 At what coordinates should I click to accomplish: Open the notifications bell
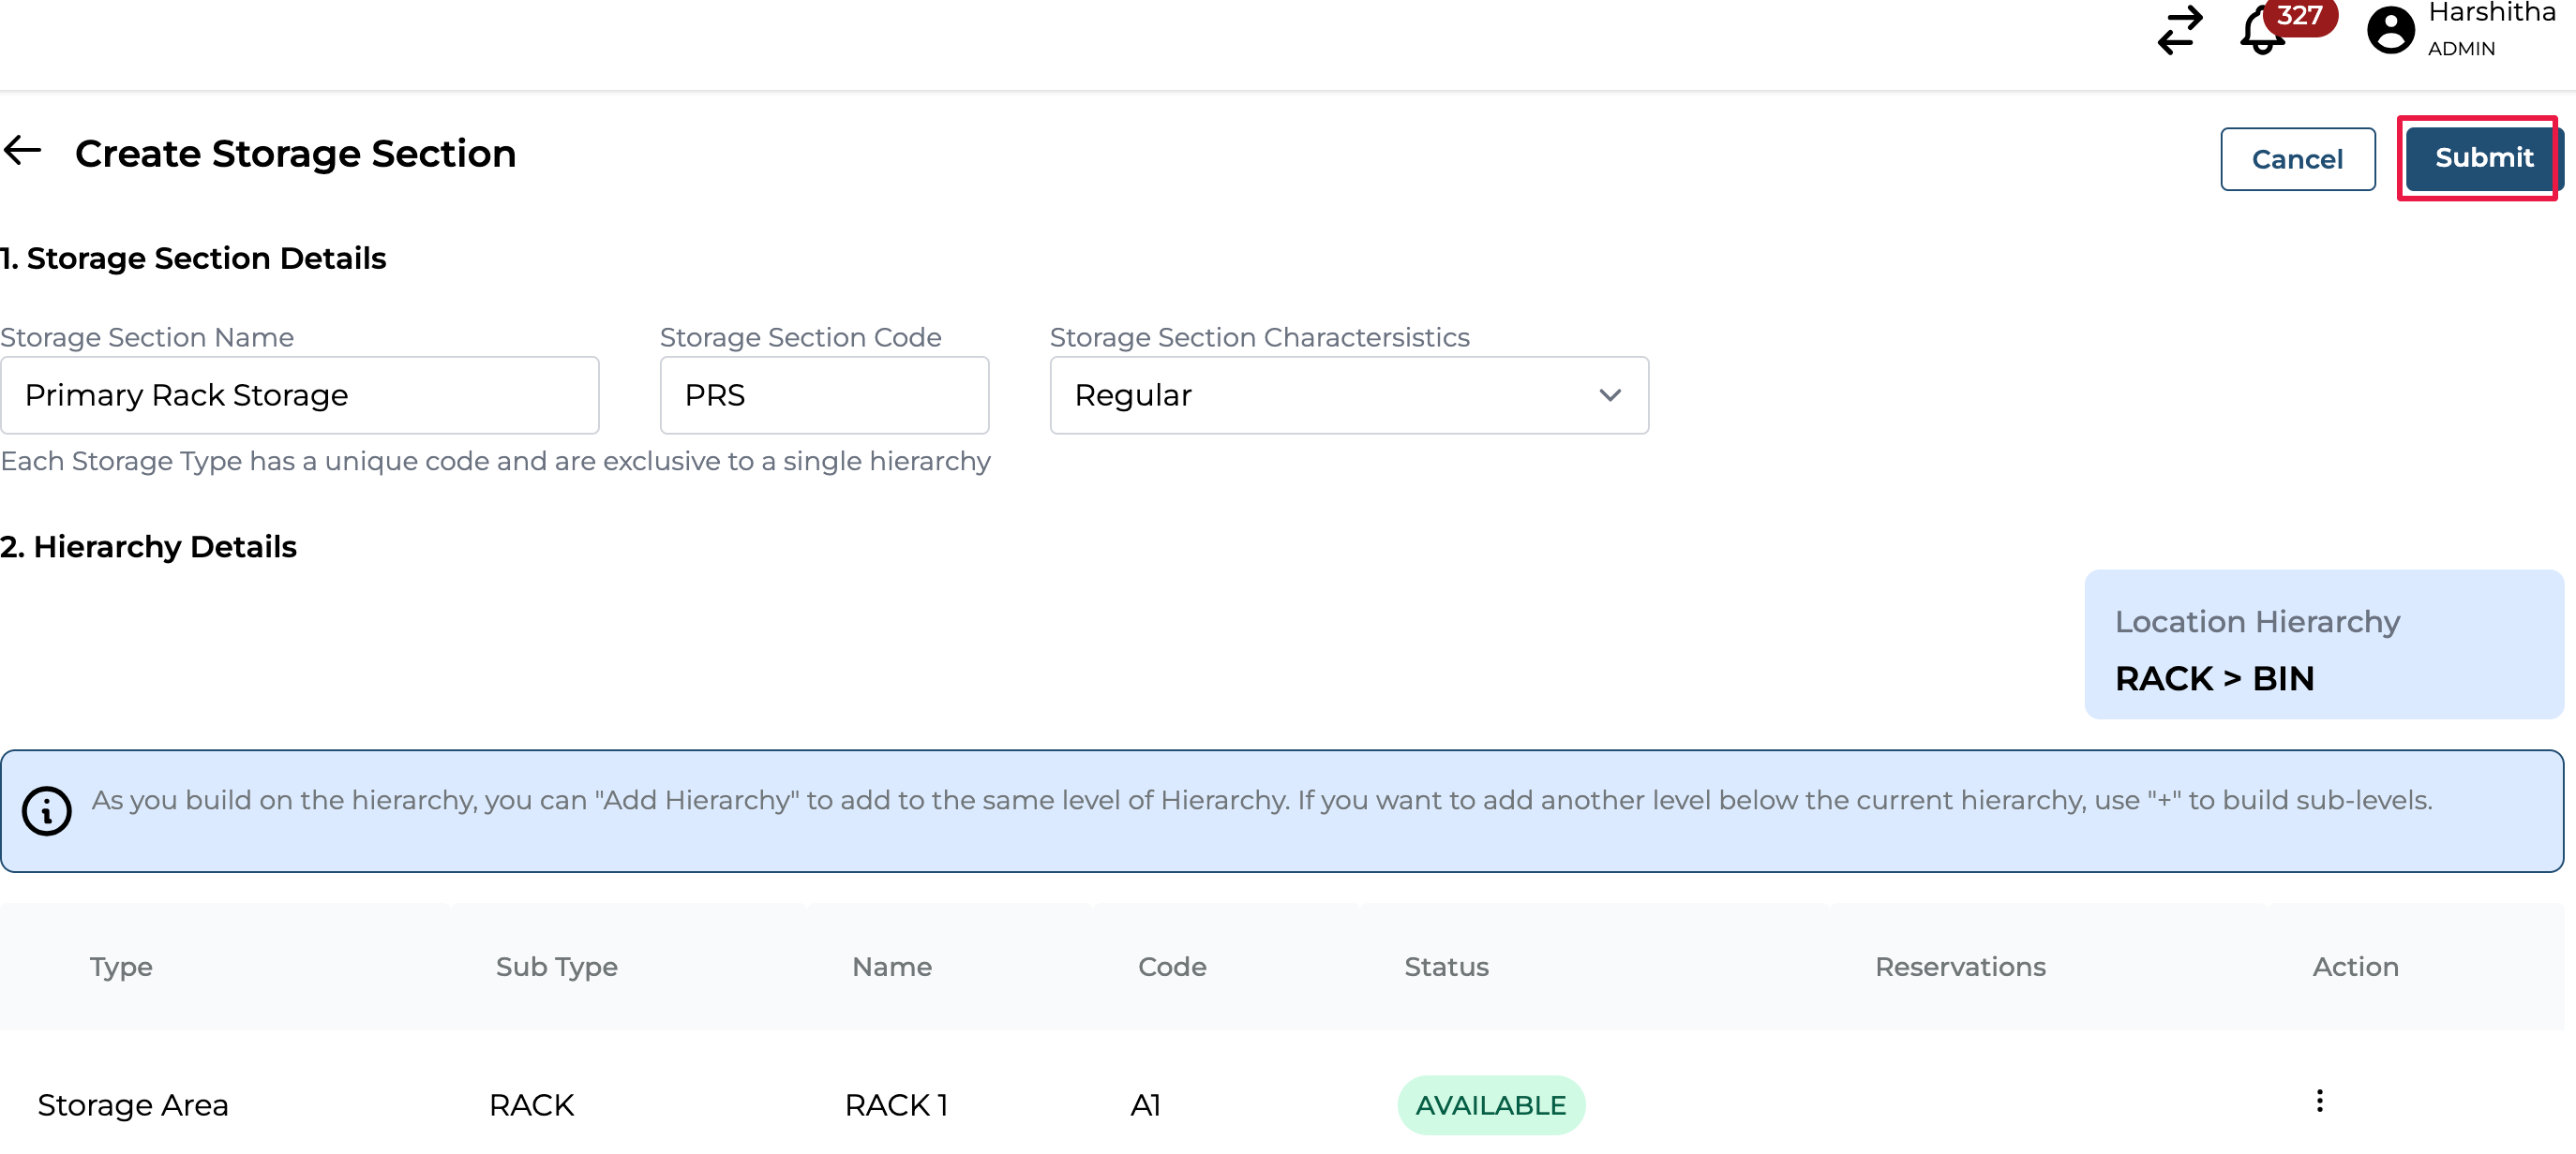tap(2260, 34)
